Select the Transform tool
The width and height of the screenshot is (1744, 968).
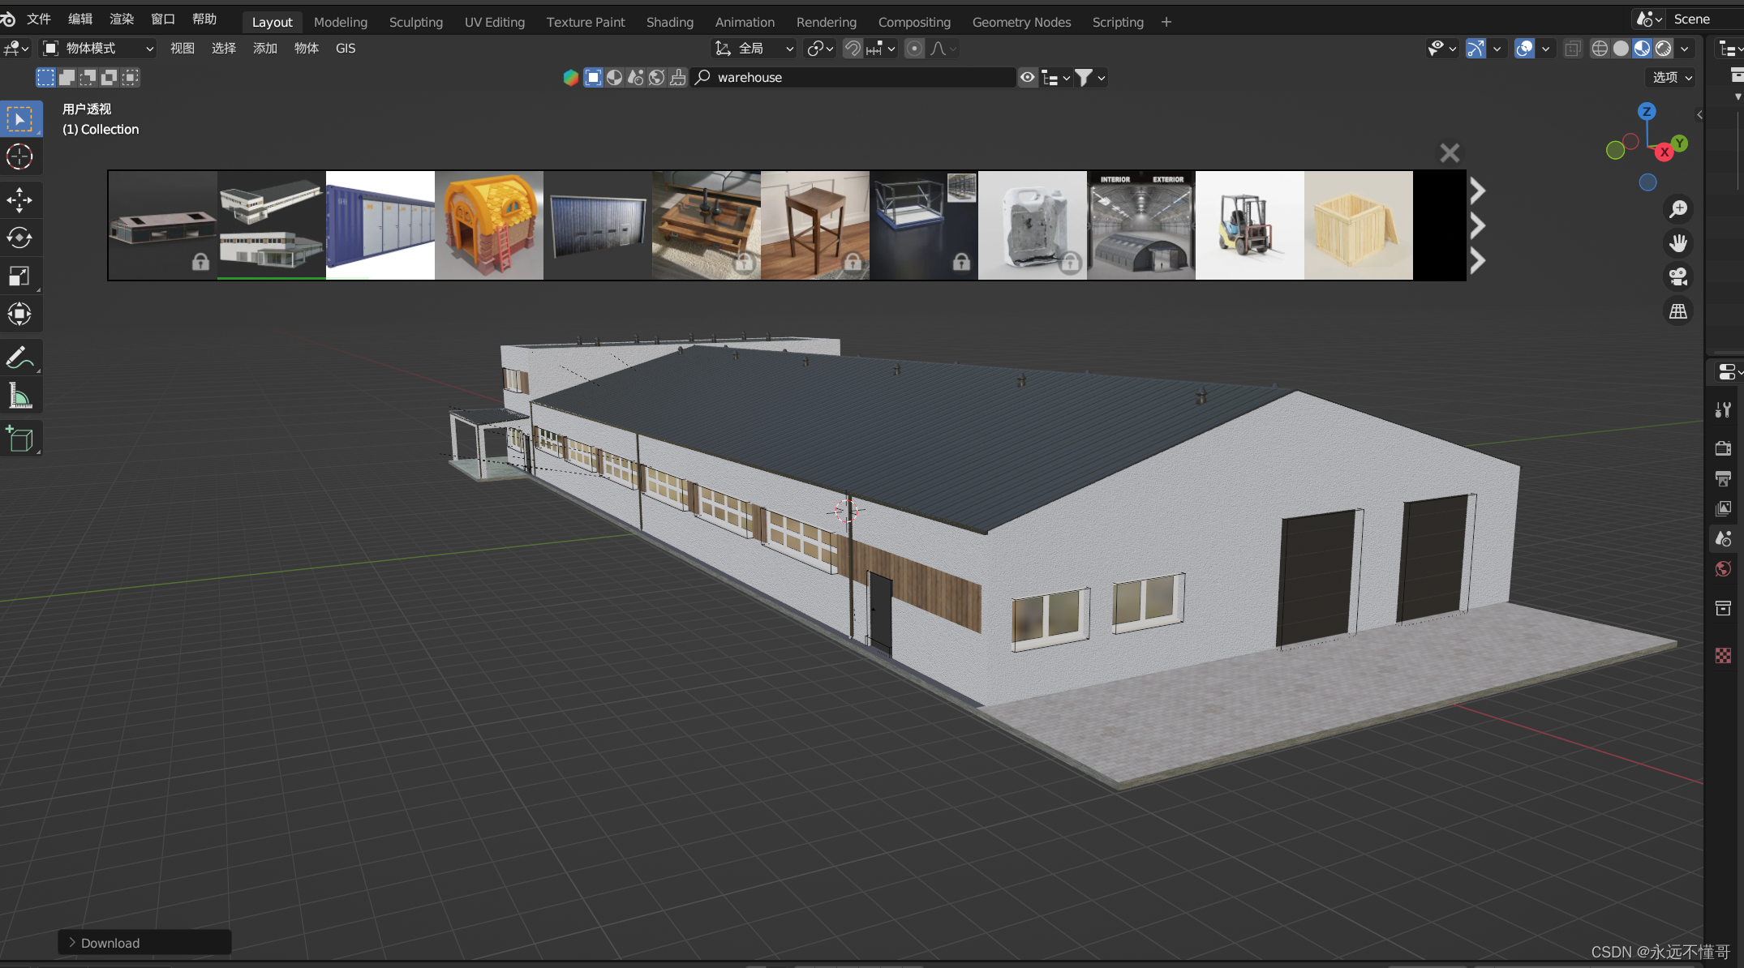[x=20, y=314]
